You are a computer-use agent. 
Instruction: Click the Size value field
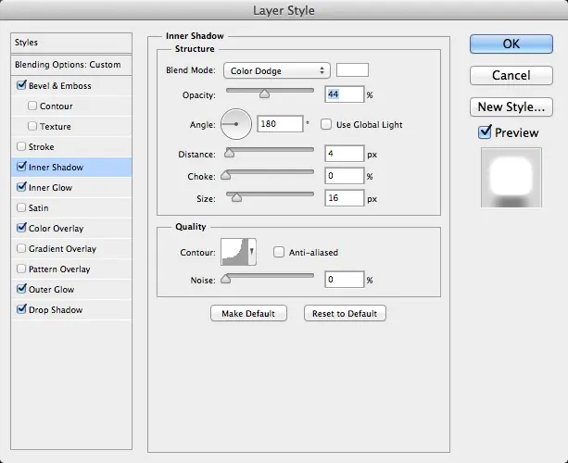click(x=344, y=198)
